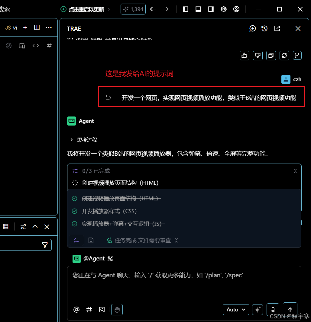
Task: Click the compass browse icon in editor toolbar
Action: click(x=9, y=46)
